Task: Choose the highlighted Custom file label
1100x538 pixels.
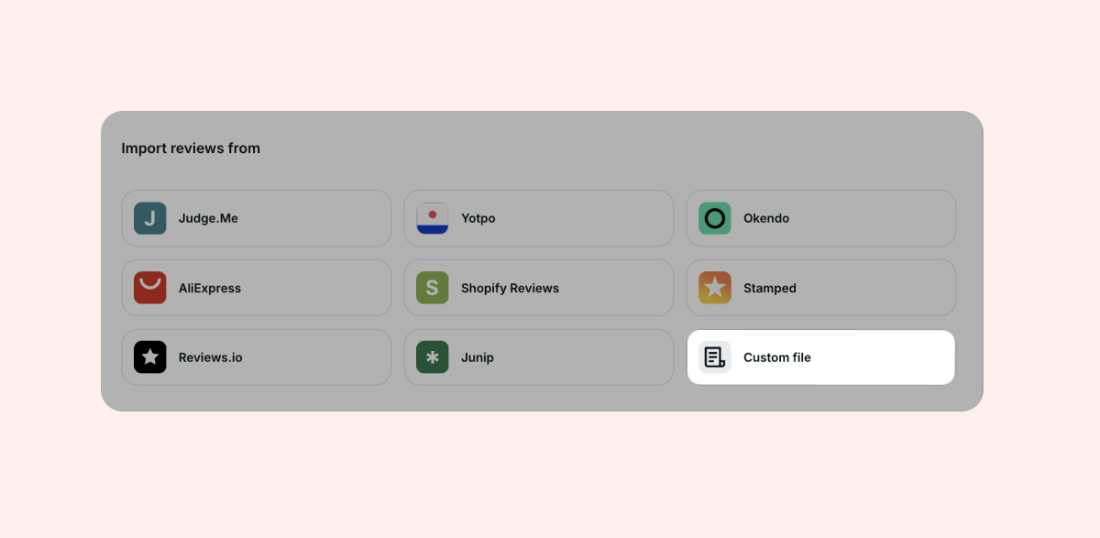Action: (777, 357)
